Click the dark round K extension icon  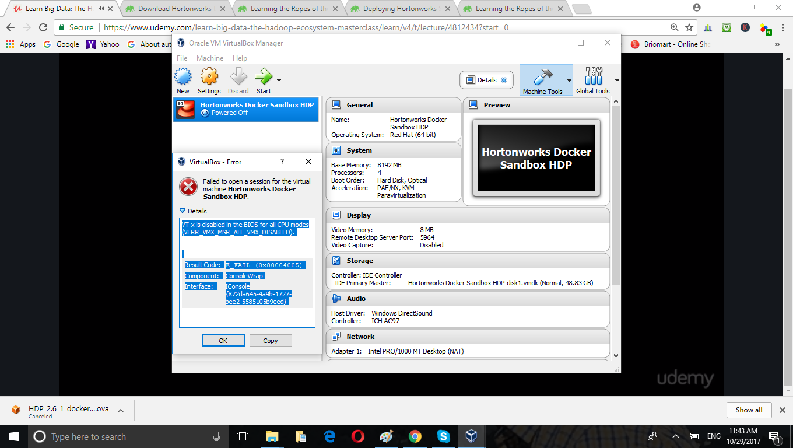745,27
